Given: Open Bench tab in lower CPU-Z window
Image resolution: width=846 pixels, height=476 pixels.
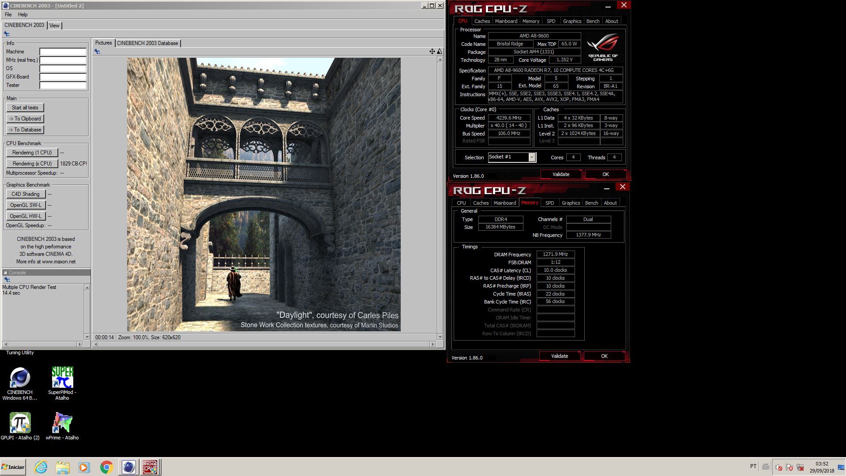Looking at the screenshot, I should click(x=591, y=203).
